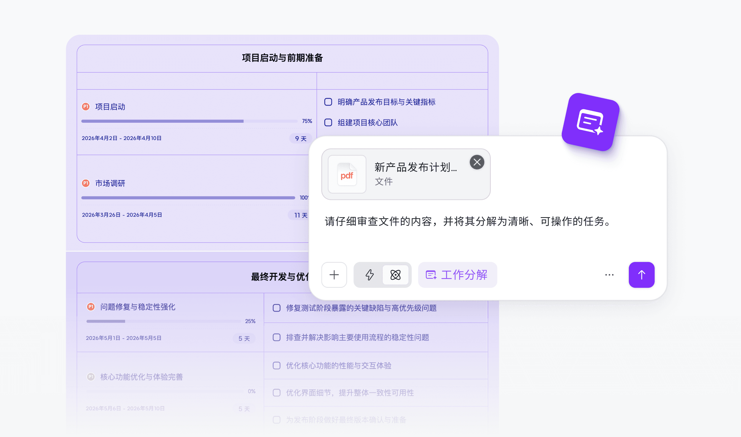Click the 9 天 duration badge
This screenshot has height=437, width=741.
pos(300,138)
